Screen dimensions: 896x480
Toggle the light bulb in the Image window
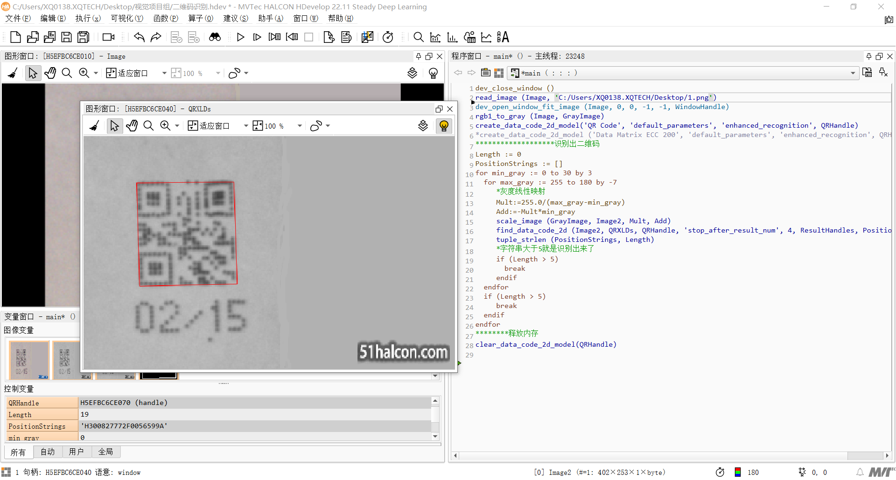(x=433, y=73)
